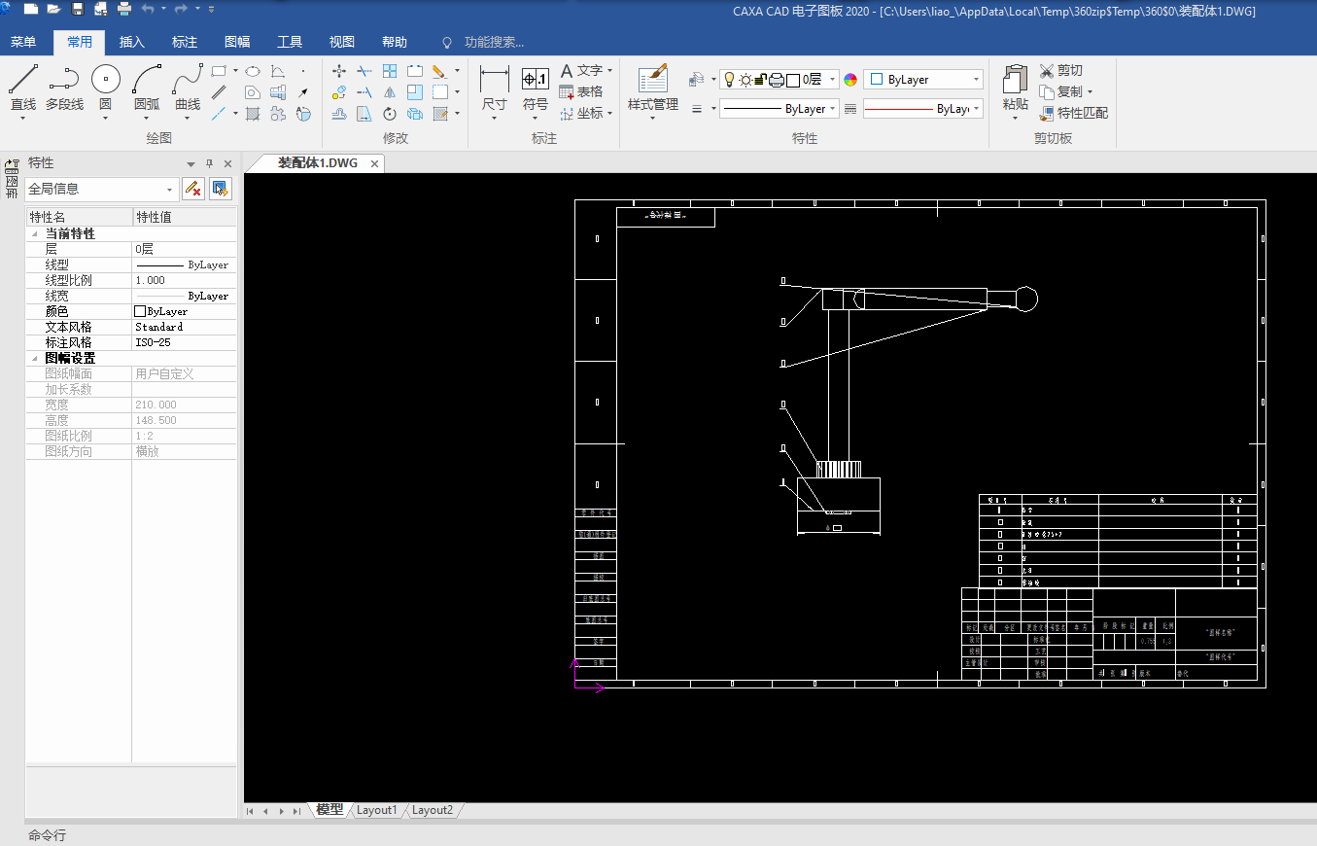Select the rectangle drawing tool
Screen dimensions: 1317x846
click(219, 71)
